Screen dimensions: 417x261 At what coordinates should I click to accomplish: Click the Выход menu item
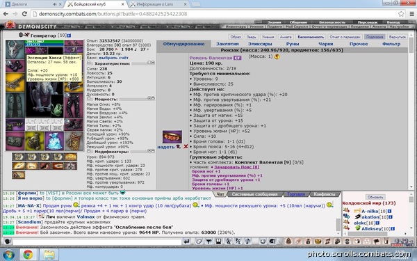[x=393, y=22]
